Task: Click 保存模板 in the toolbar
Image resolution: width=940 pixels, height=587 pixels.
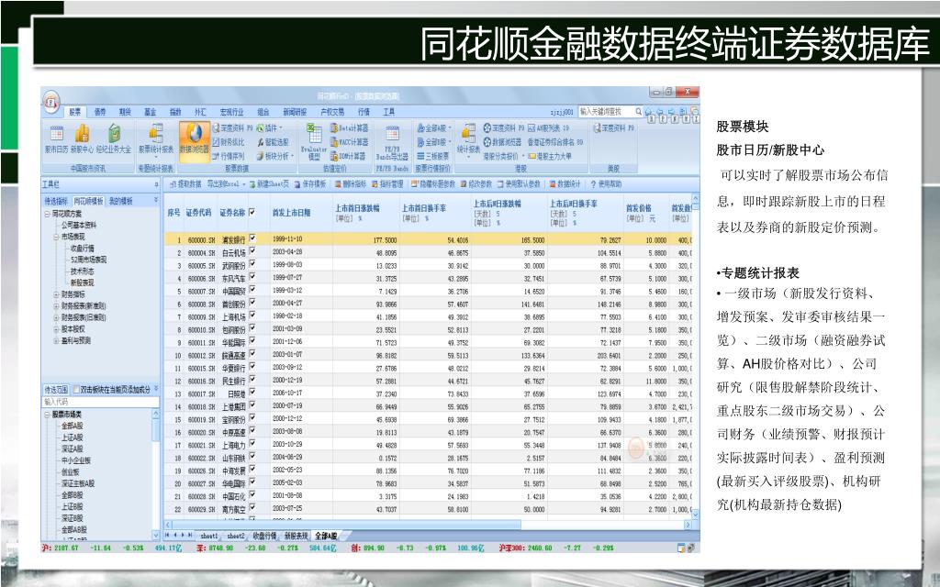Action: (x=310, y=183)
